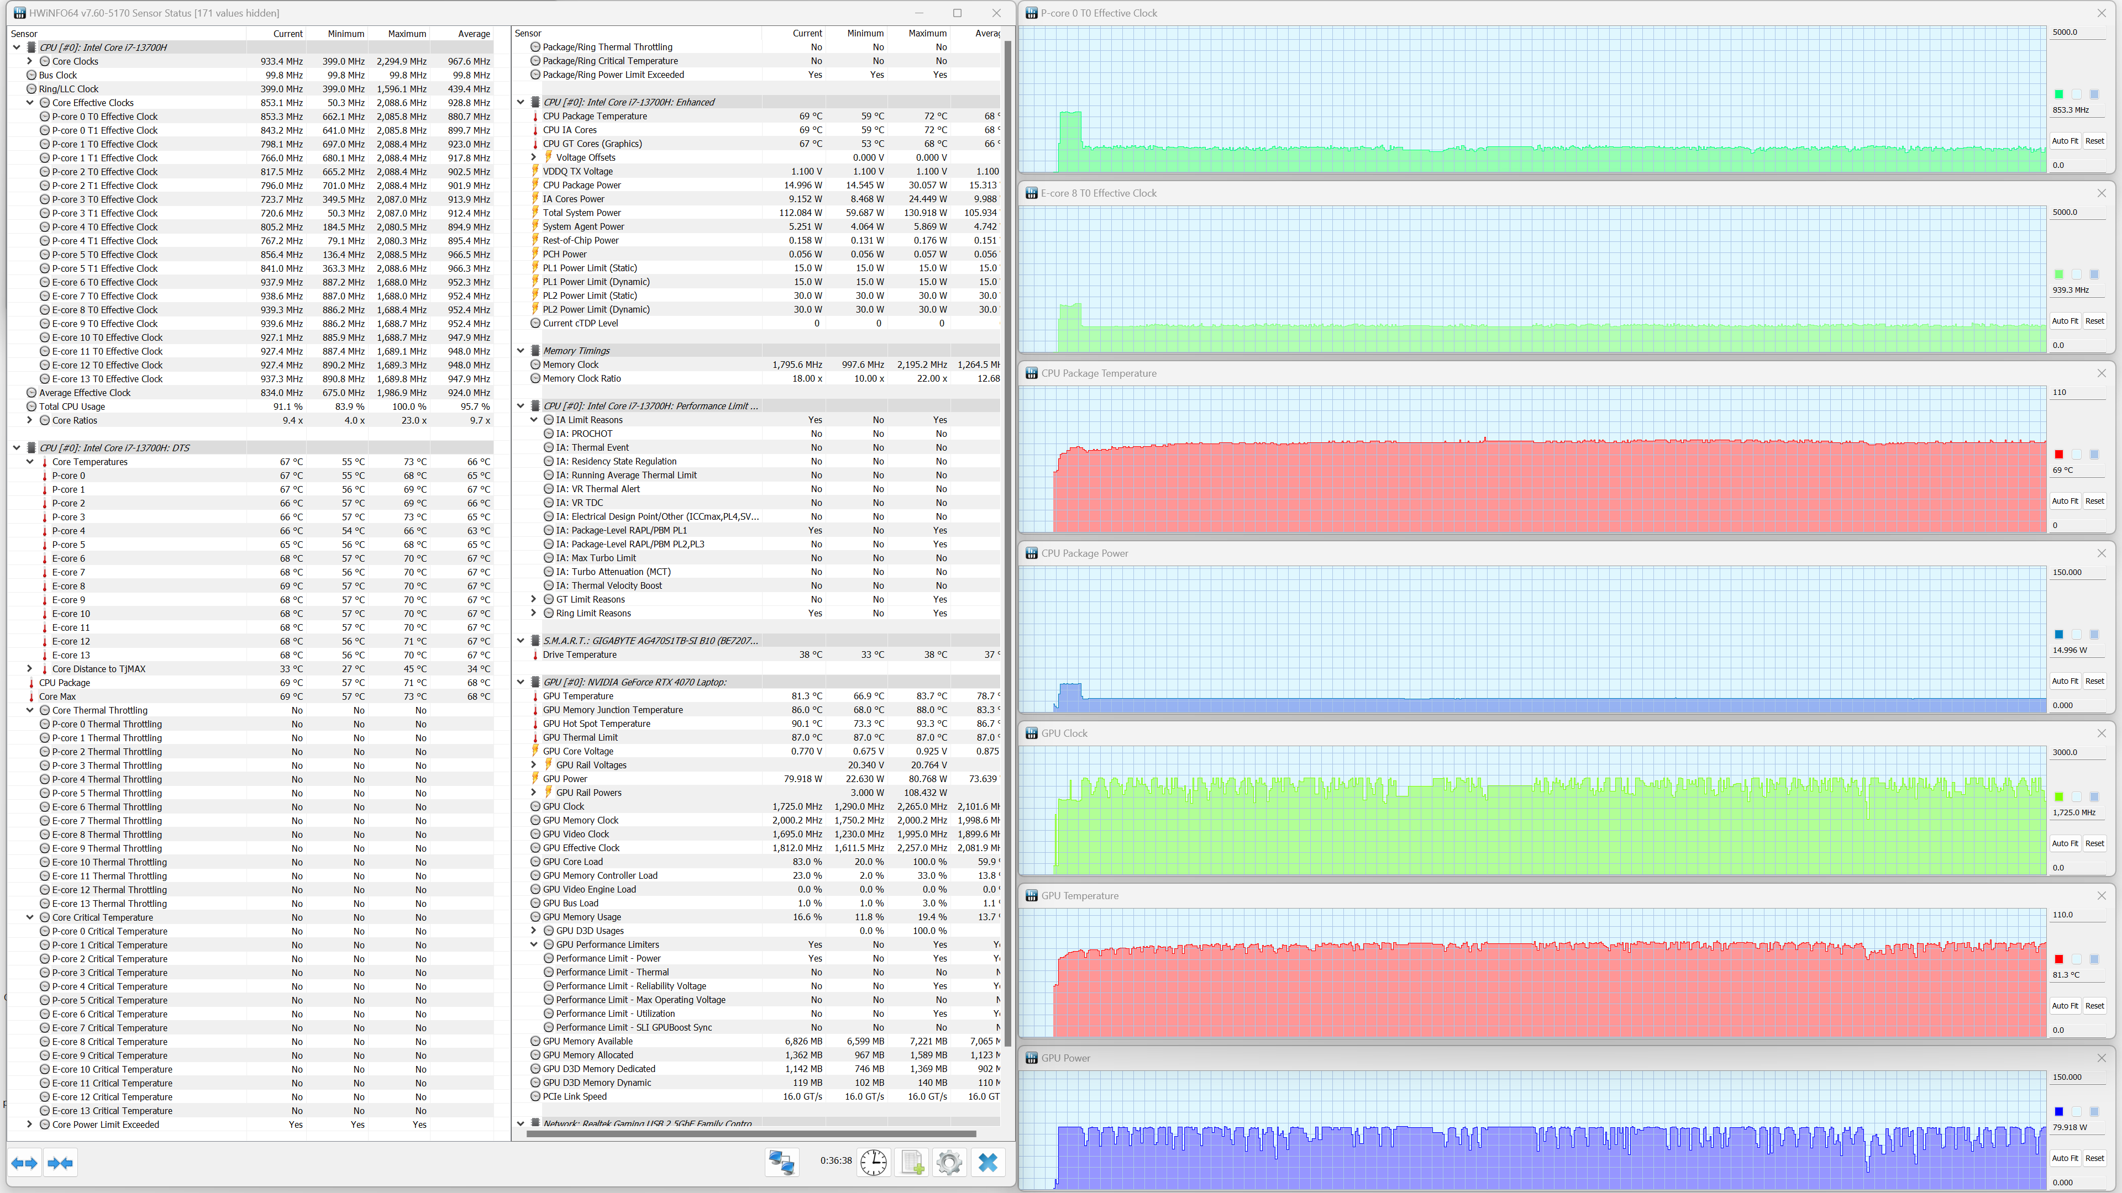
Task: Click the collapse columns inward arrows button
Action: pyautogui.click(x=60, y=1163)
